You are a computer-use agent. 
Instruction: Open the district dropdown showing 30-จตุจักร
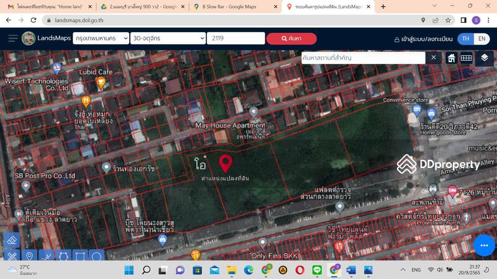[x=168, y=38]
